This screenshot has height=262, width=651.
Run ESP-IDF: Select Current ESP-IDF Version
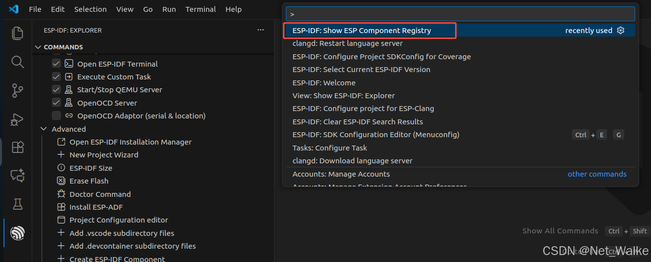[x=460, y=70]
